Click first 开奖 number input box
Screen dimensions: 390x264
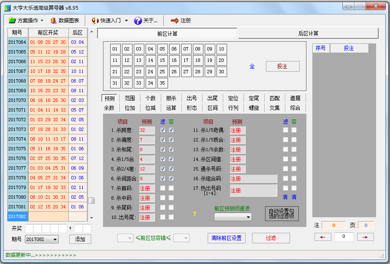pos(29,228)
